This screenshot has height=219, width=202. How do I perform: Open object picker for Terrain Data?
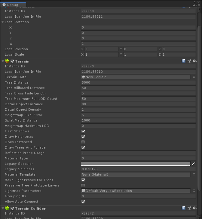tap(194, 77)
